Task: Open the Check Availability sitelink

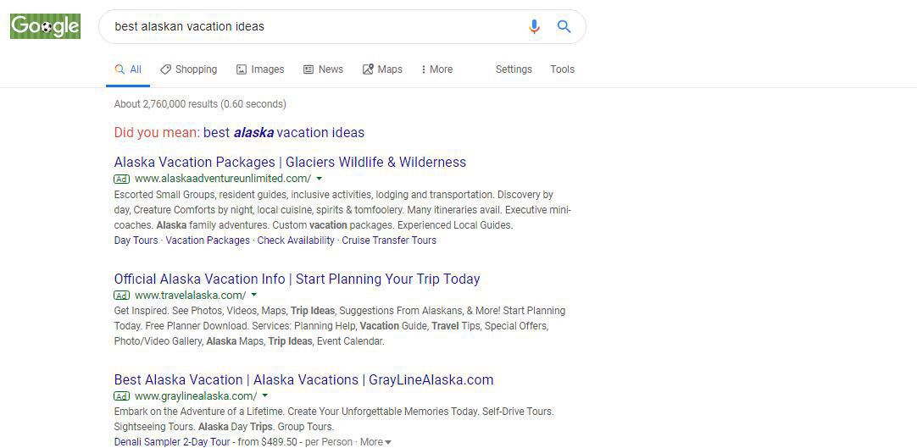Action: (x=296, y=240)
